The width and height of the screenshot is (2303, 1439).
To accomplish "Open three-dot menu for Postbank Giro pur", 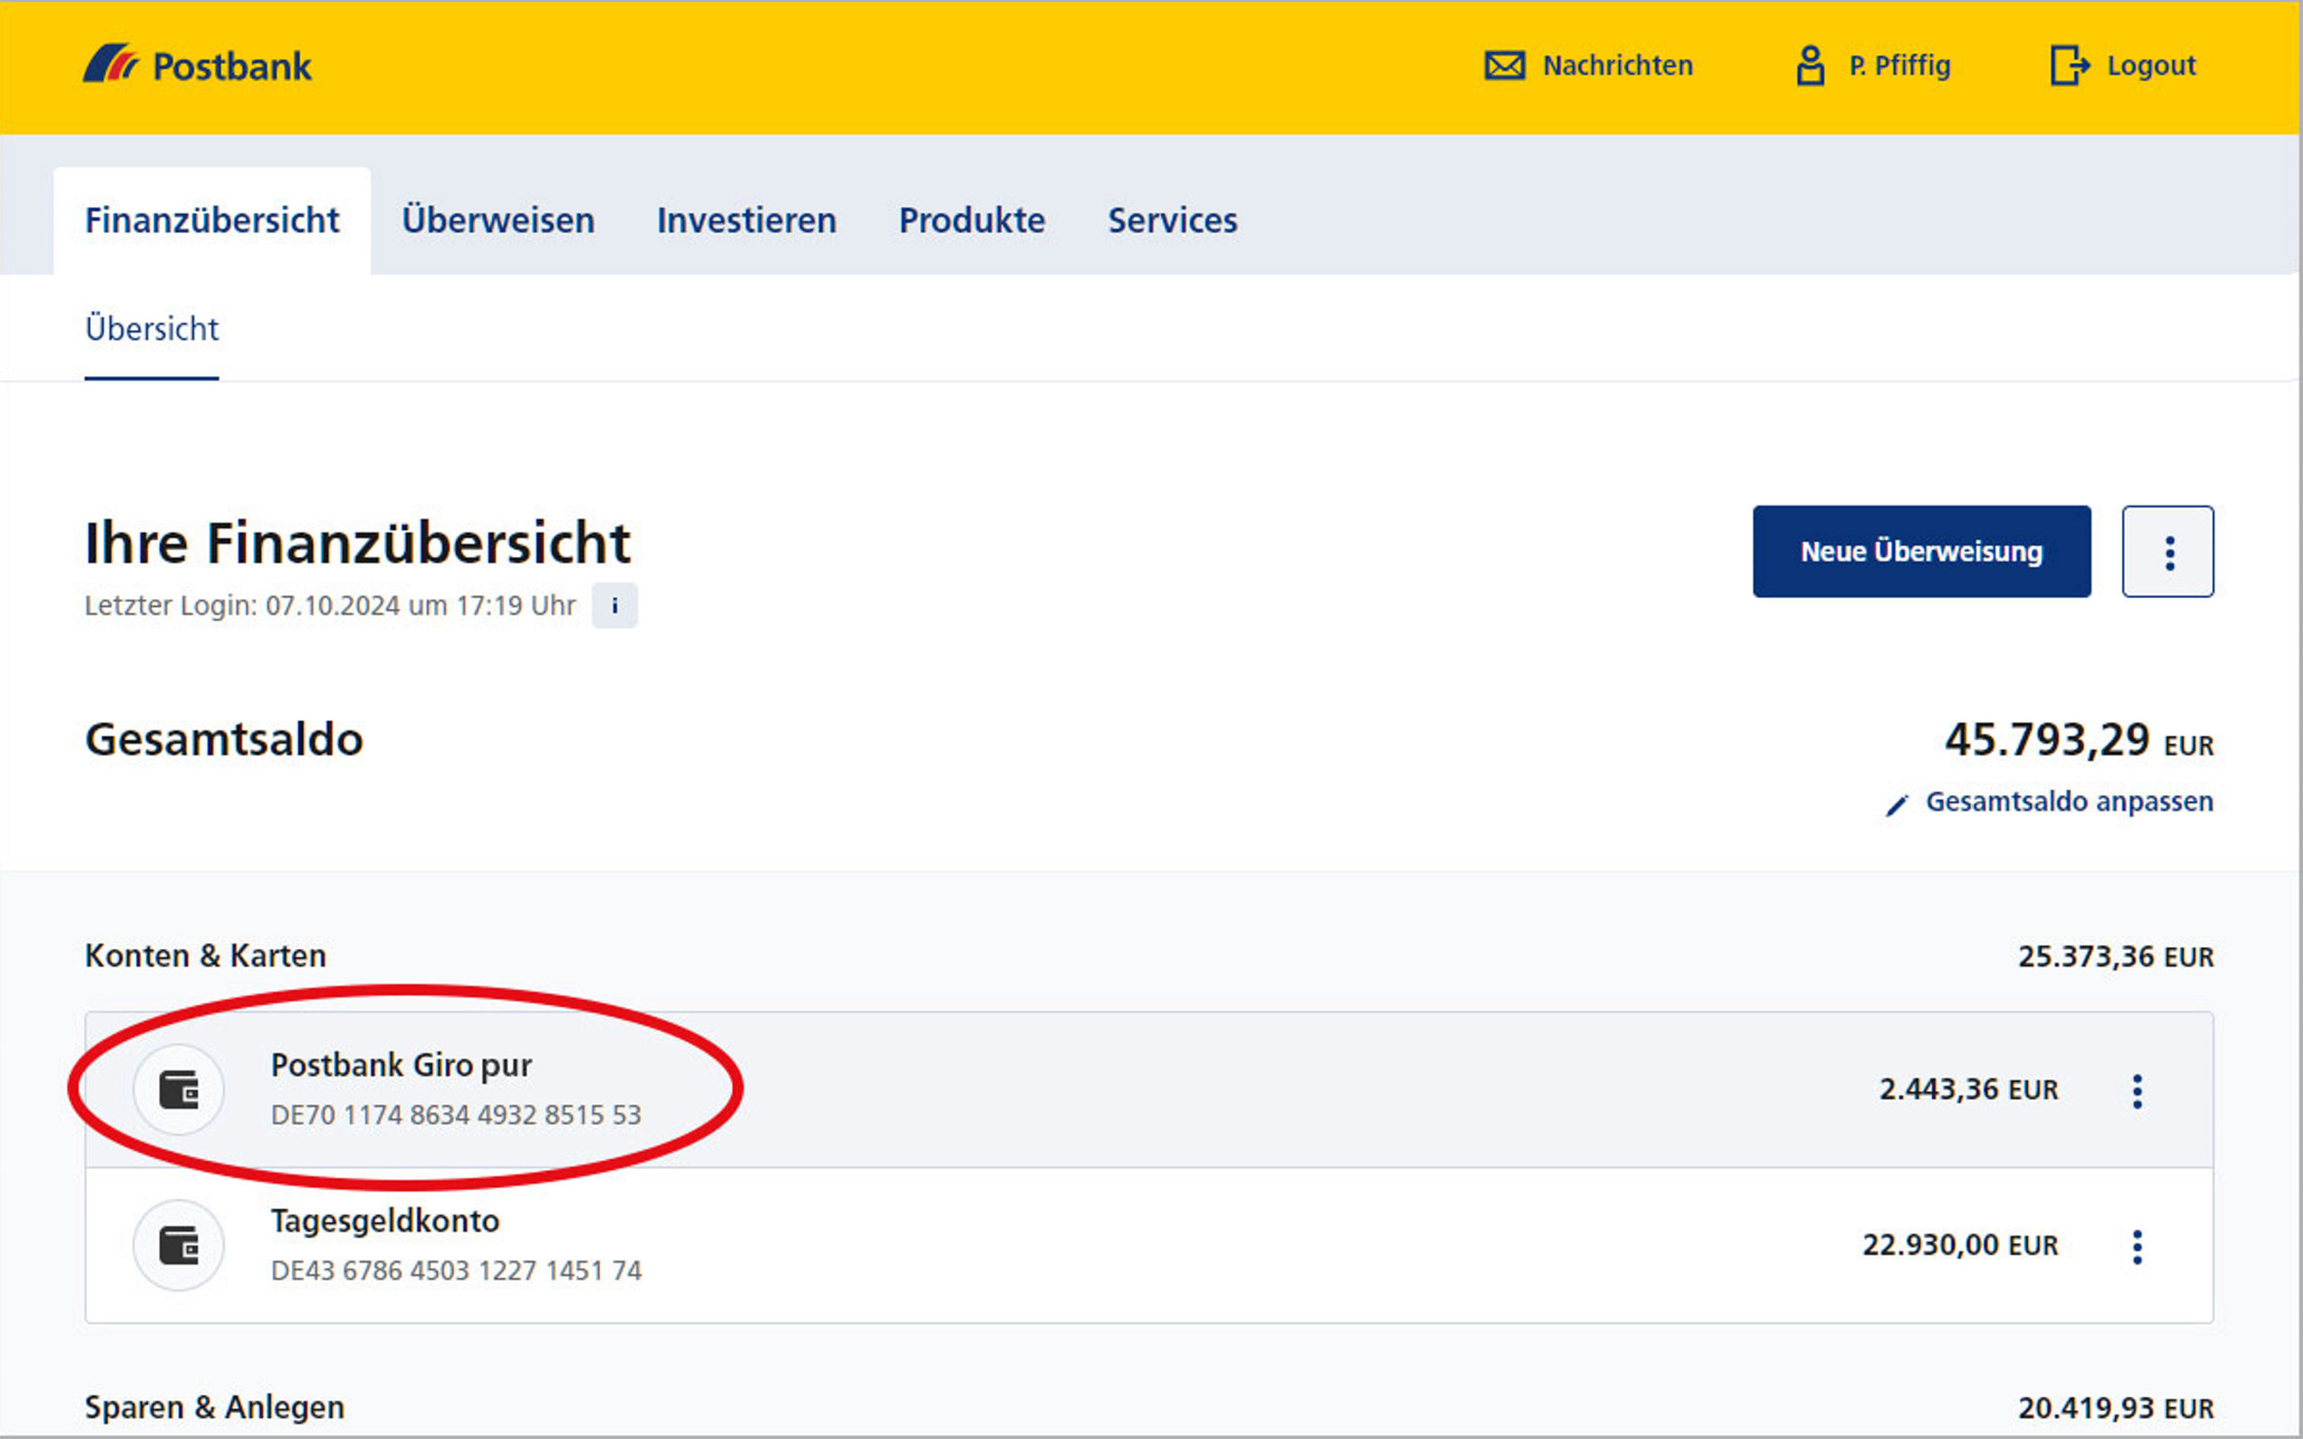I will tap(2137, 1091).
